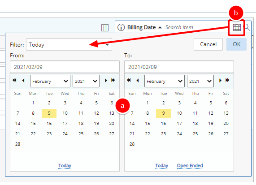Select February 16 in From calendar
Screen dimensions: 256x185
[49, 124]
